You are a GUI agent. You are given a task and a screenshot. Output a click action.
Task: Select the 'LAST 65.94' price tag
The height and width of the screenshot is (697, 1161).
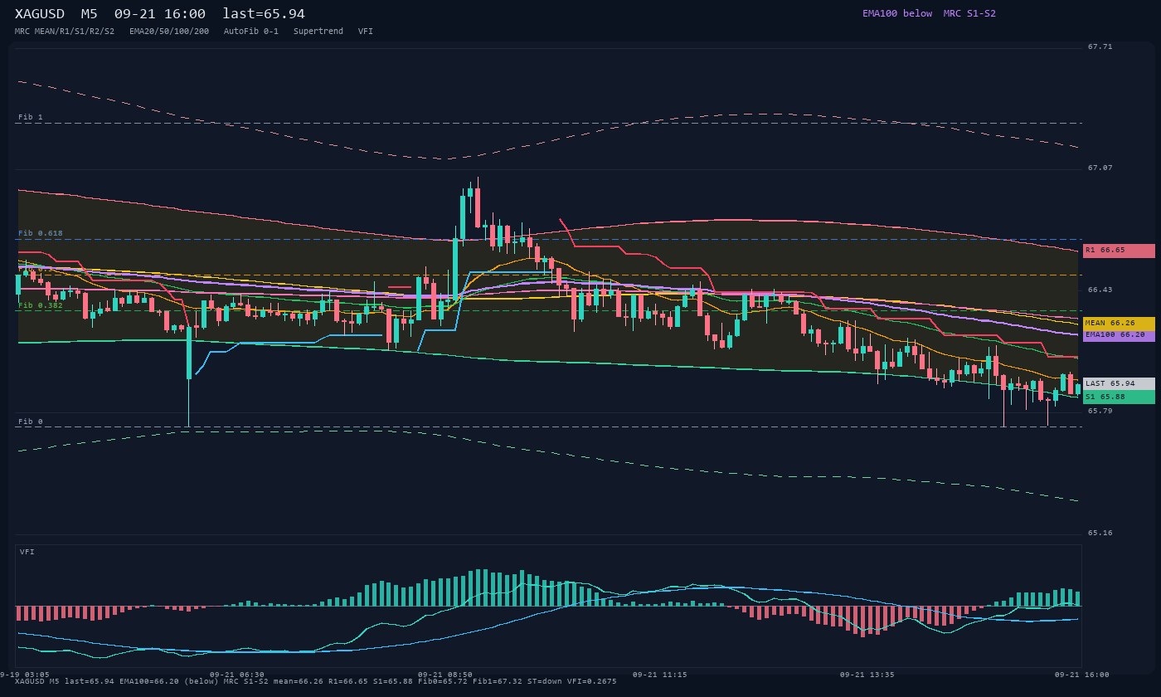1119,384
